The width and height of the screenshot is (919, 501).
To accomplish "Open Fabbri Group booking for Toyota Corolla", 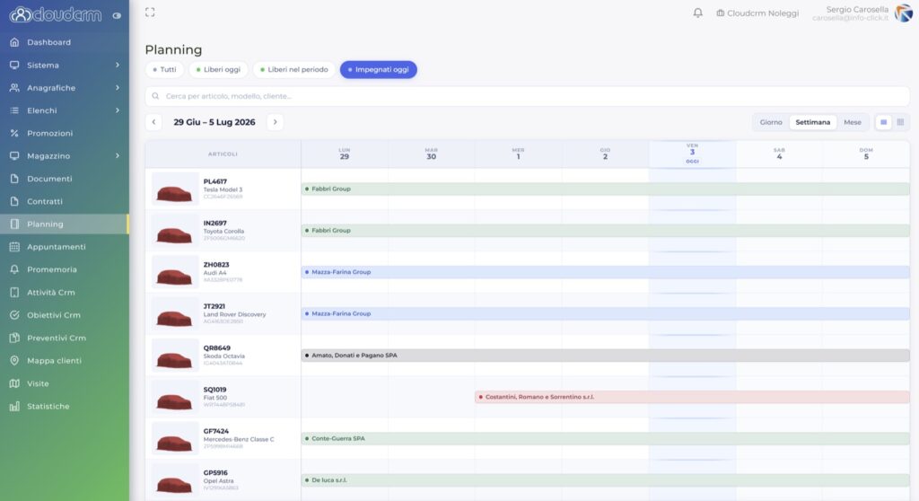I will click(606, 231).
